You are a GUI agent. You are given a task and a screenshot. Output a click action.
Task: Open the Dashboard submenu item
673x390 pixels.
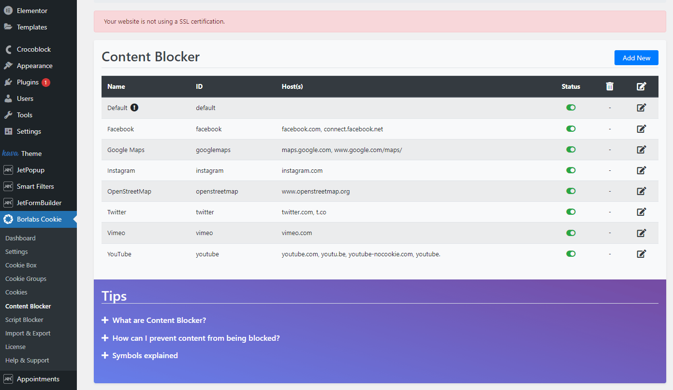pyautogui.click(x=20, y=238)
